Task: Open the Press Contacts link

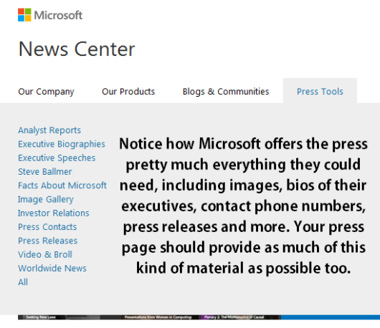Action: [47, 227]
